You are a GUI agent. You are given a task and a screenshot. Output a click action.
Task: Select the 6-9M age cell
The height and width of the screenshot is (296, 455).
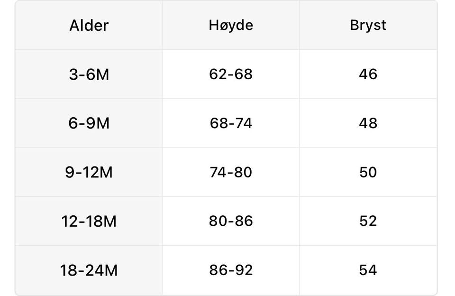(x=89, y=123)
